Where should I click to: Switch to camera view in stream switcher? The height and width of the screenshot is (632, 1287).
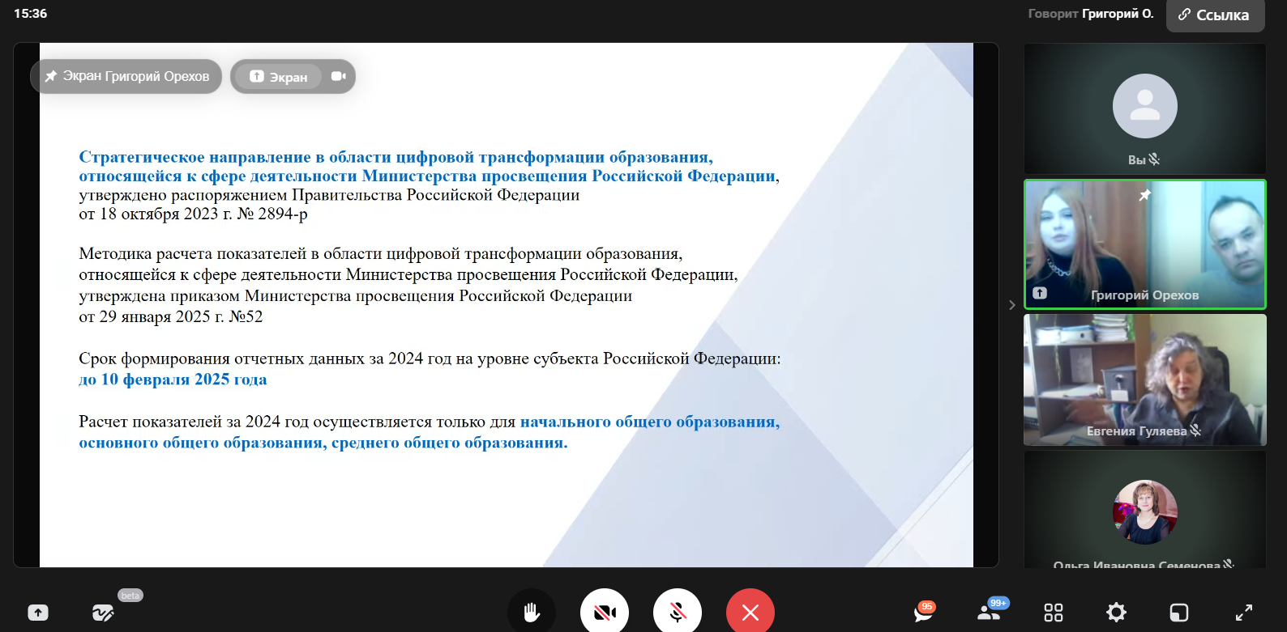click(x=338, y=76)
